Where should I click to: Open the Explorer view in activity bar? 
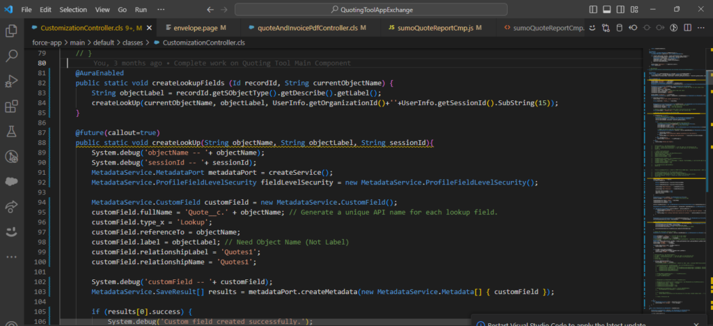click(11, 31)
